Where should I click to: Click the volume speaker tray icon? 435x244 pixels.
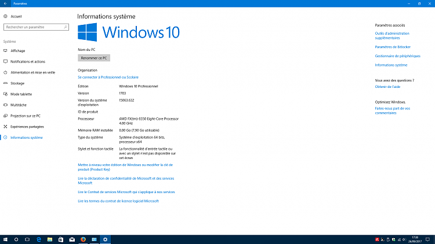click(404, 239)
